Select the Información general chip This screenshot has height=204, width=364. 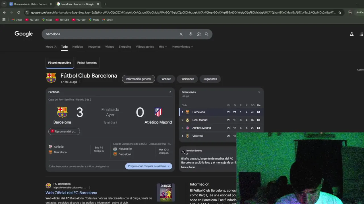coord(138,79)
